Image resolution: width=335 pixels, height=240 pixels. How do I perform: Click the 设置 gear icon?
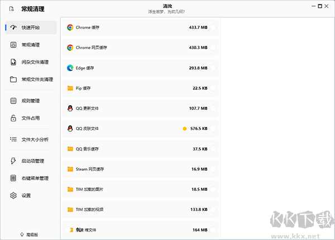(x=13, y=196)
